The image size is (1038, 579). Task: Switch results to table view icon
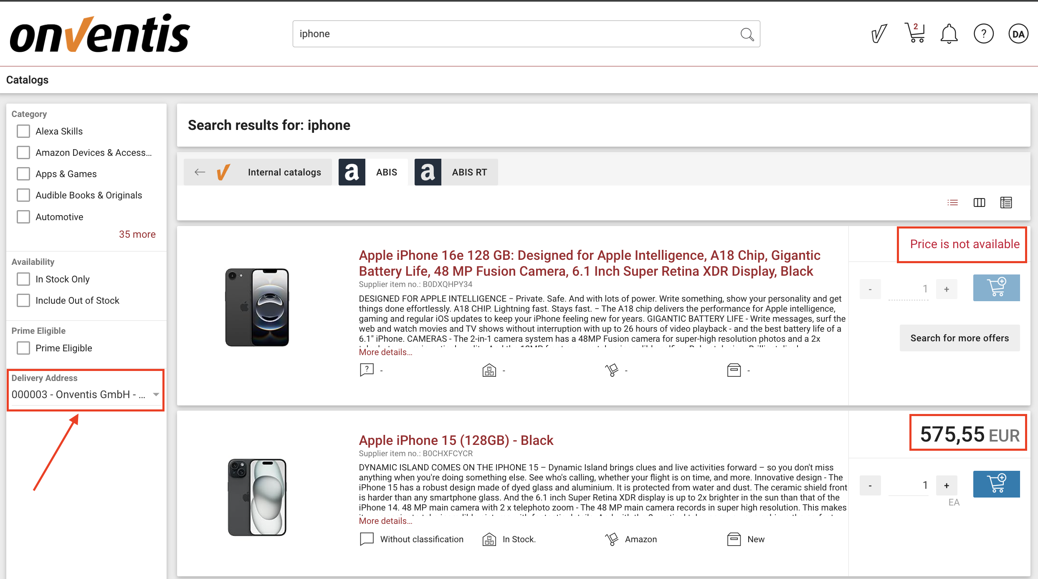coord(1006,202)
